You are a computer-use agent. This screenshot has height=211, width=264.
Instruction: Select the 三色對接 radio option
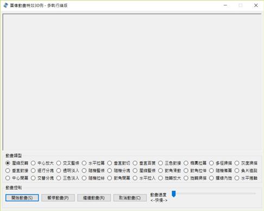click(169, 163)
